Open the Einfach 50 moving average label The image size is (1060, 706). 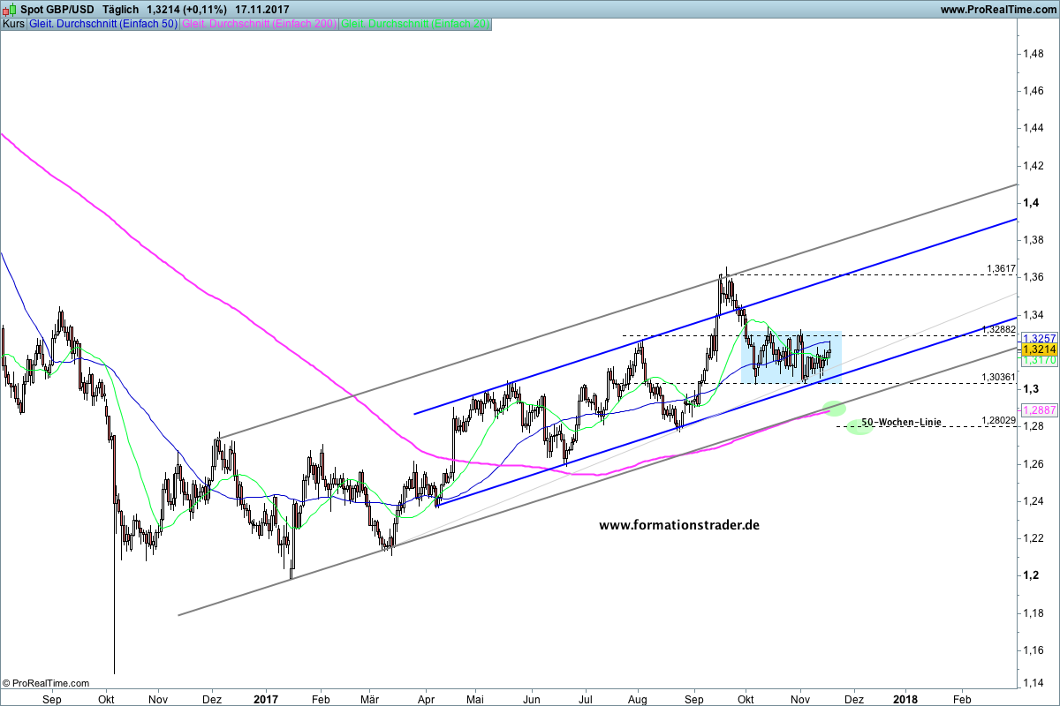click(102, 24)
